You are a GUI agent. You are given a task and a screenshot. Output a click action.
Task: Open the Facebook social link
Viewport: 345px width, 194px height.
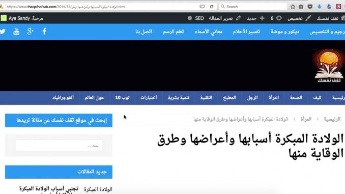click(44, 32)
